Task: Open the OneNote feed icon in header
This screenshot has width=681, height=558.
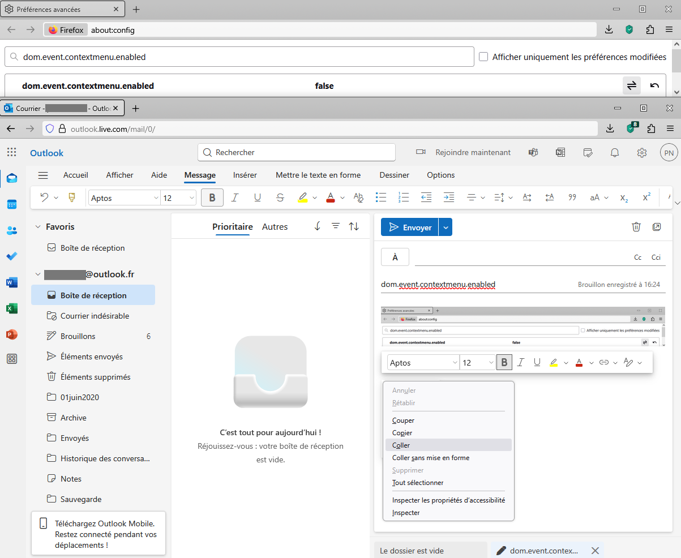Action: click(560, 152)
